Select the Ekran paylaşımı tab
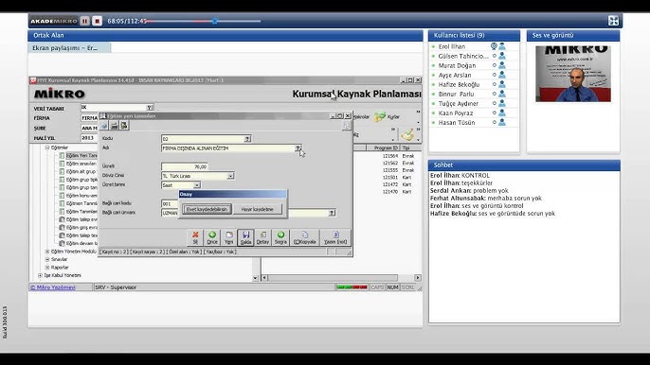Screen dimensions: 650x365 tap(69, 48)
